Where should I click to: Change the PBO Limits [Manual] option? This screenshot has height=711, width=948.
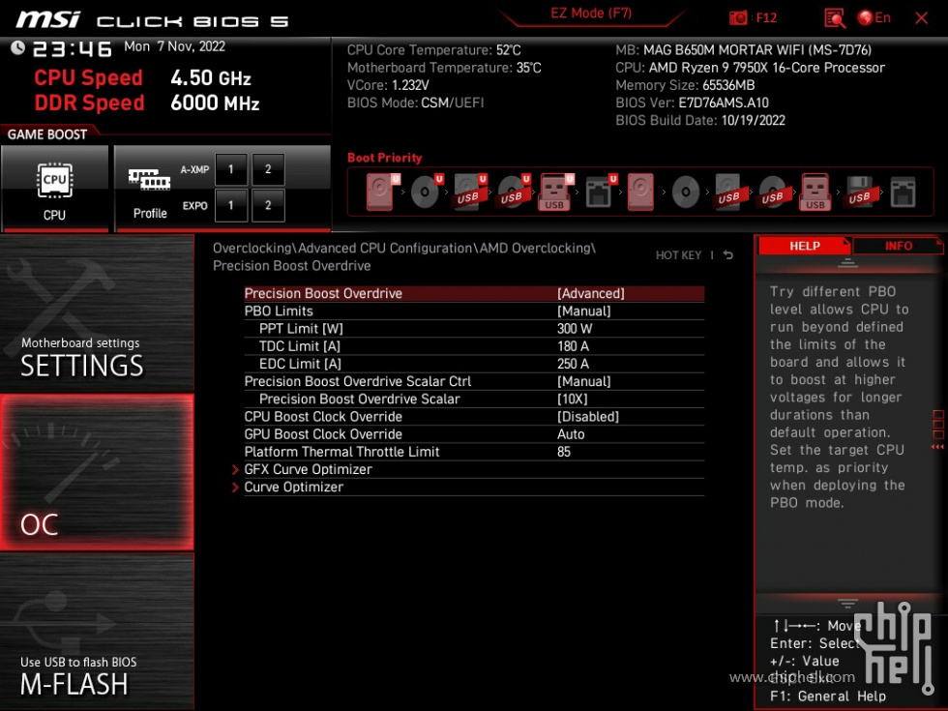pyautogui.click(x=584, y=311)
